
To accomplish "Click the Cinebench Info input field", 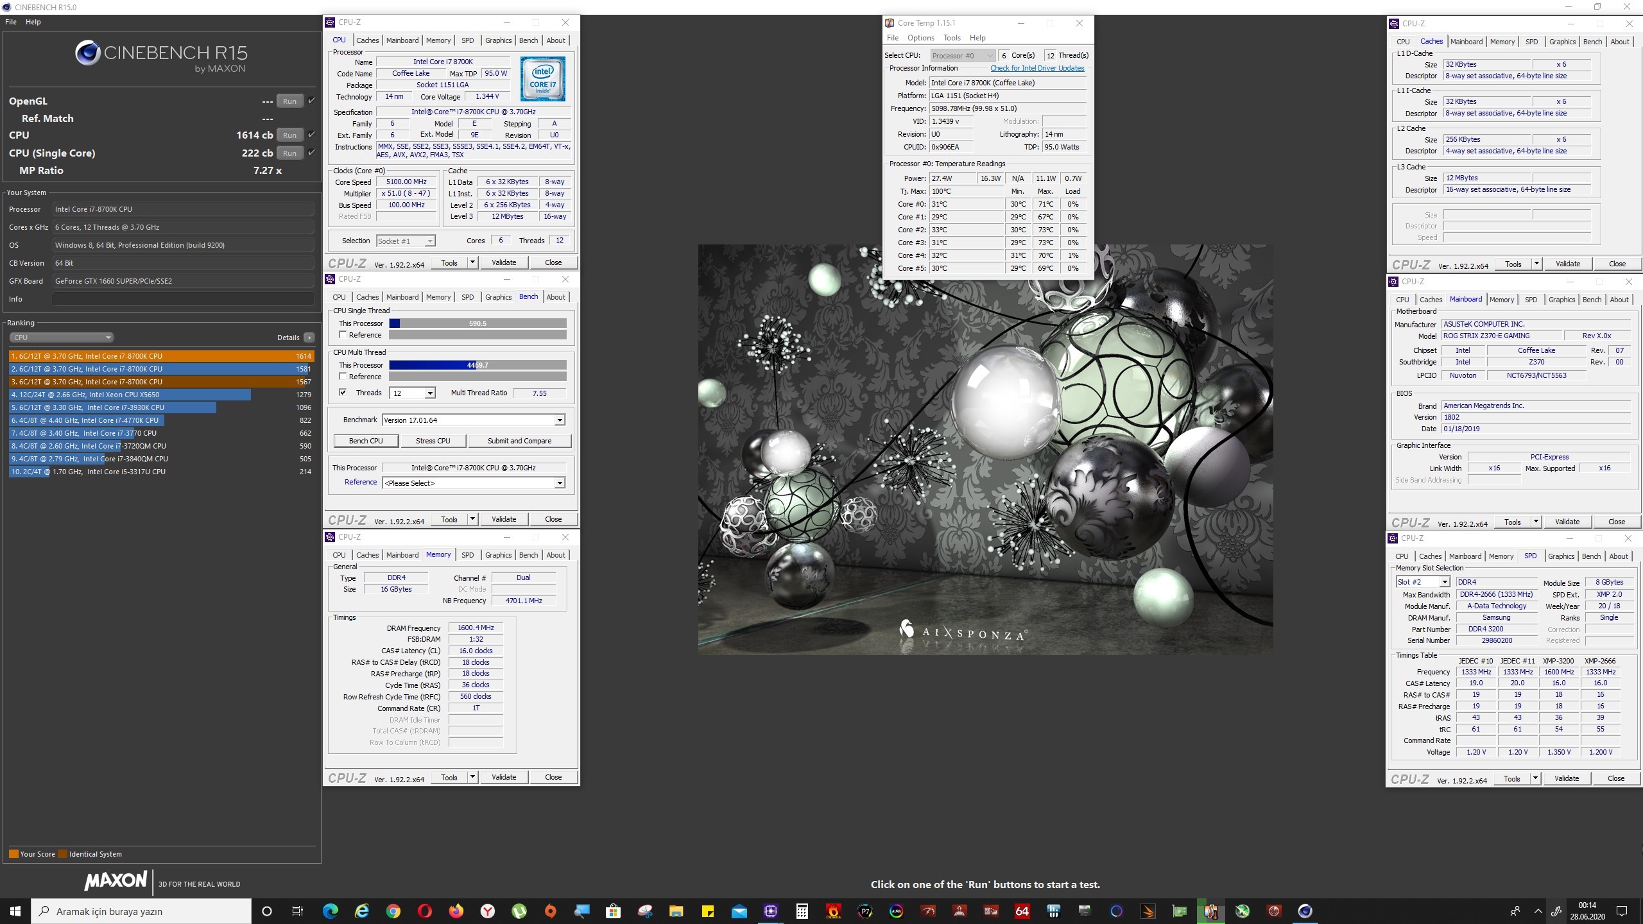I will pos(184,299).
